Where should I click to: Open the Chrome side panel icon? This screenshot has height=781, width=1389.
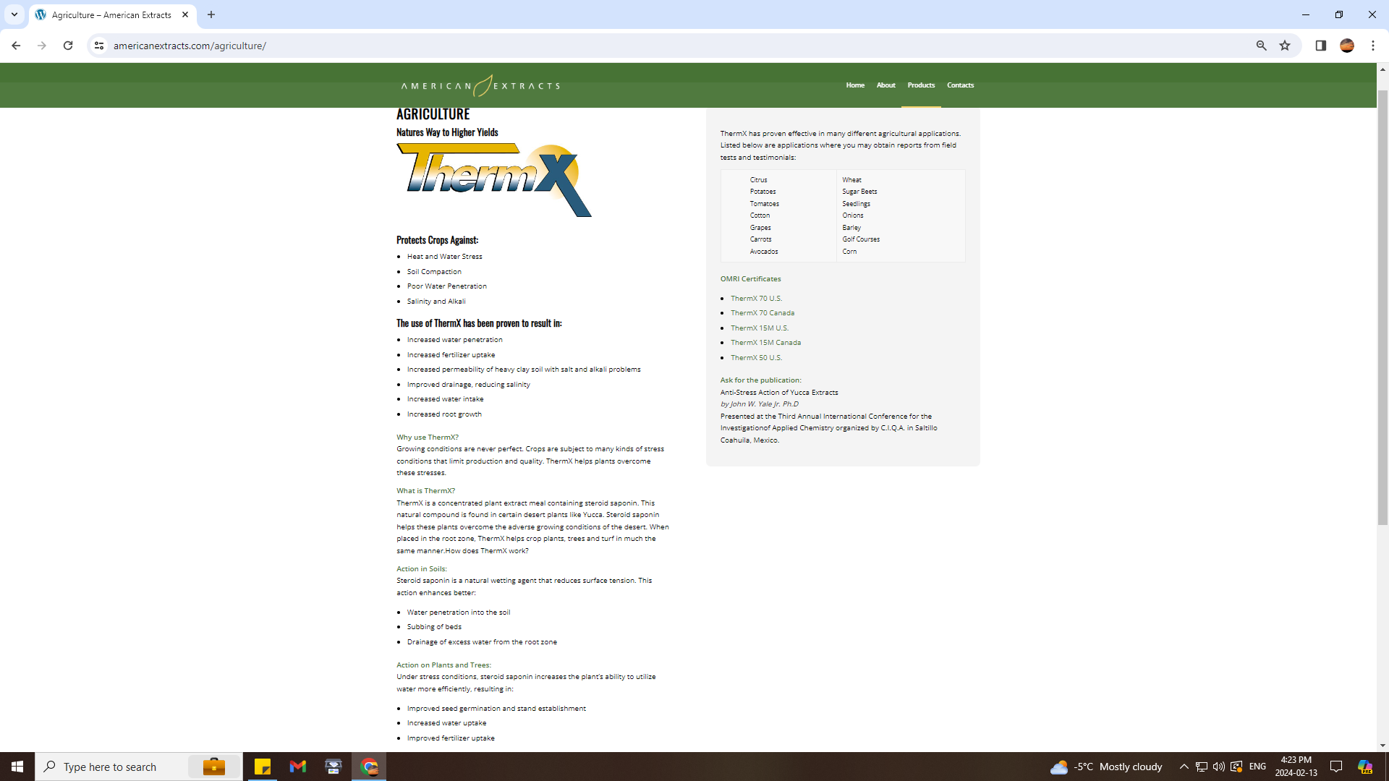click(1320, 46)
